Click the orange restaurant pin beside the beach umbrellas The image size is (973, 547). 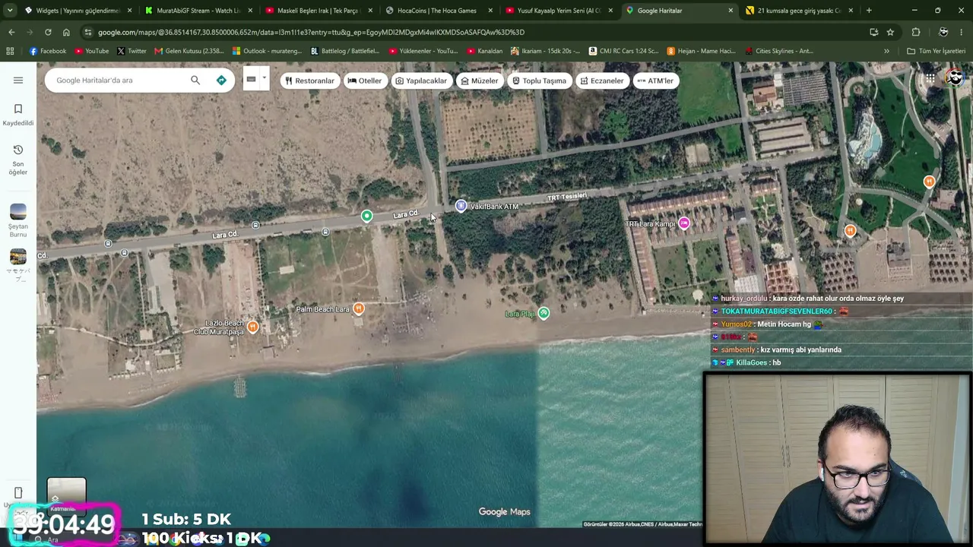(850, 231)
